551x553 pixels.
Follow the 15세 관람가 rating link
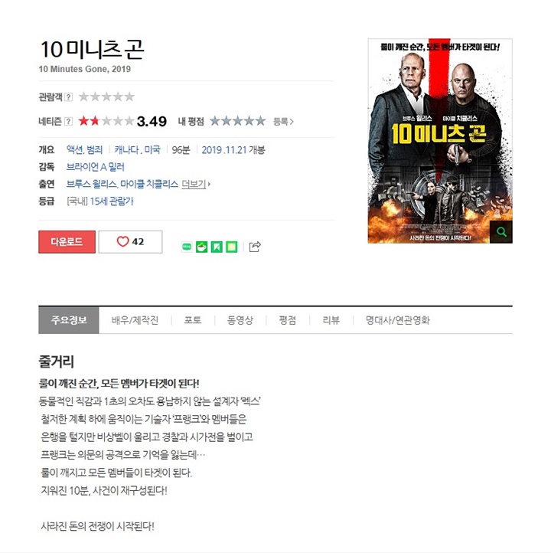112,201
